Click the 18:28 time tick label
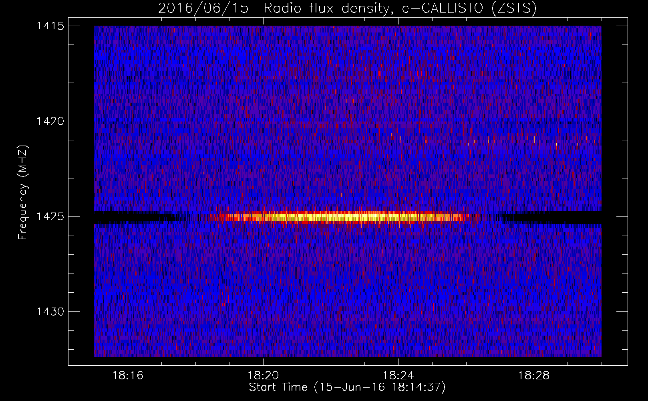 534,376
